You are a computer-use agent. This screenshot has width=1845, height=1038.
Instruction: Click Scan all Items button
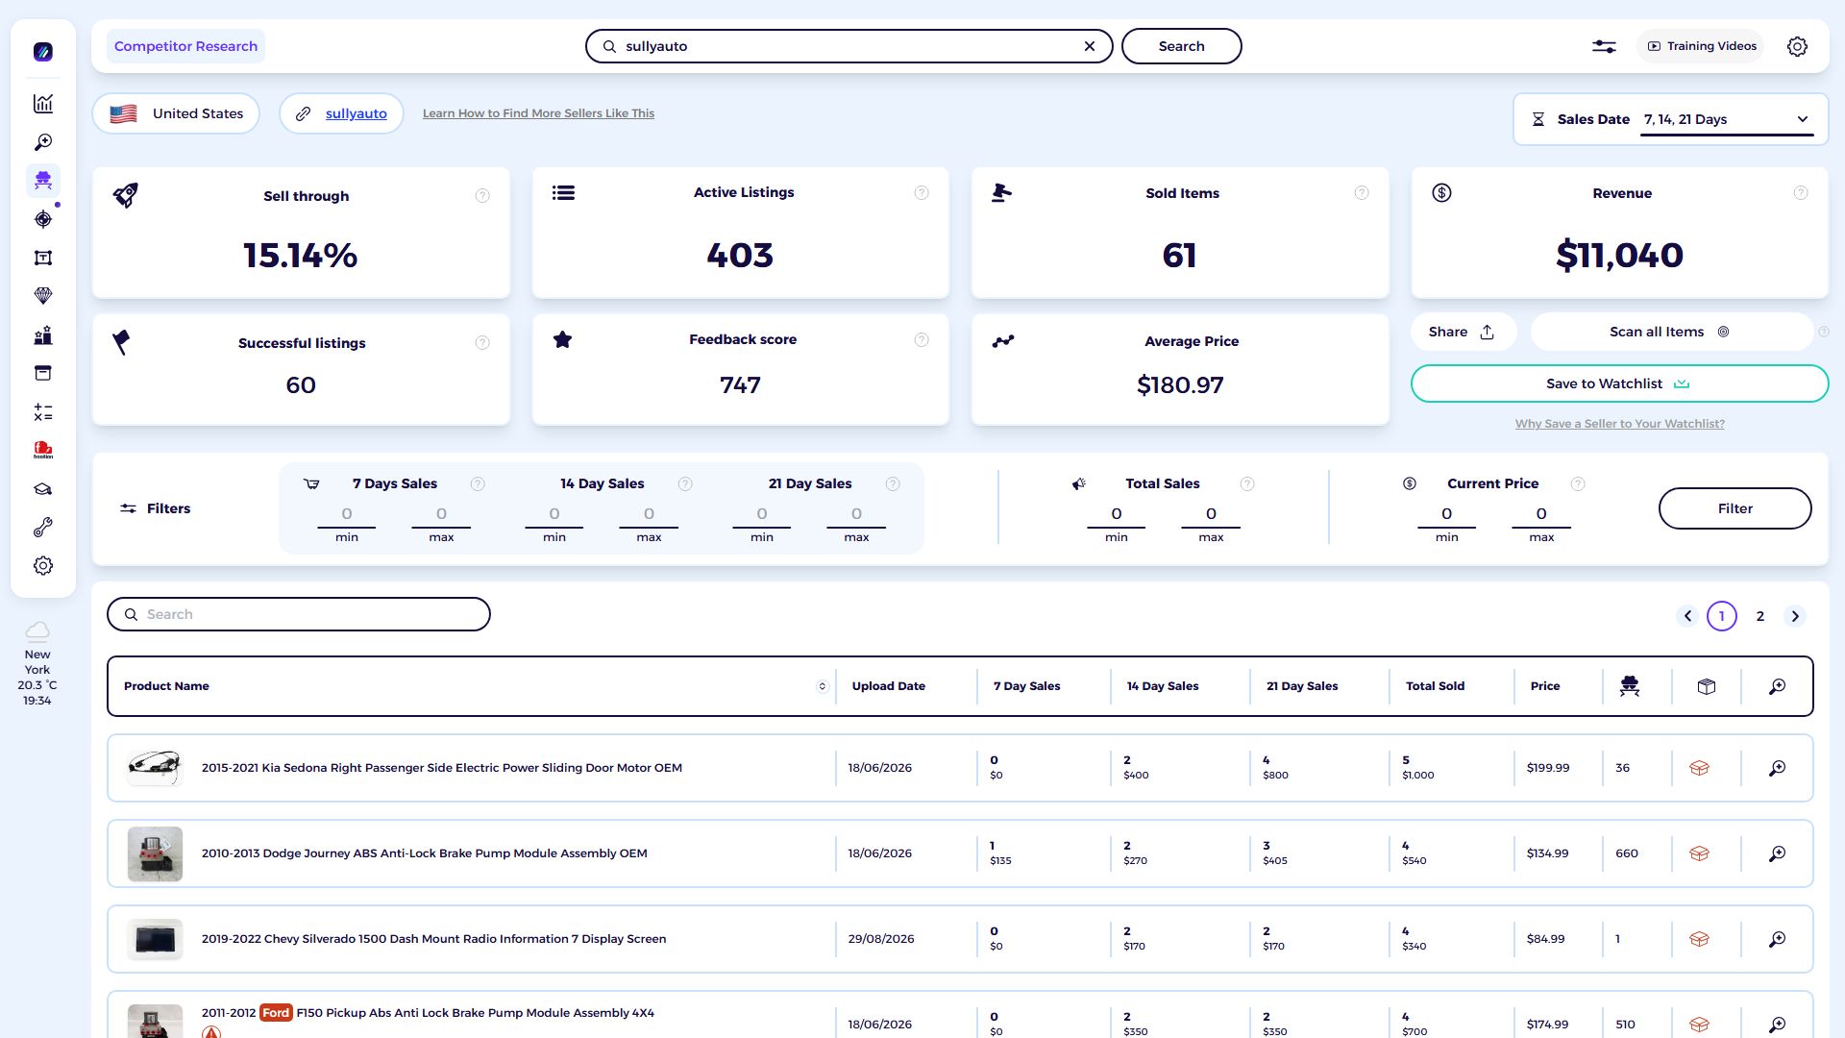coord(1671,332)
